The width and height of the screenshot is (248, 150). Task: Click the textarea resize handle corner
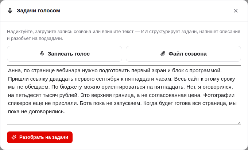[x=239, y=123]
